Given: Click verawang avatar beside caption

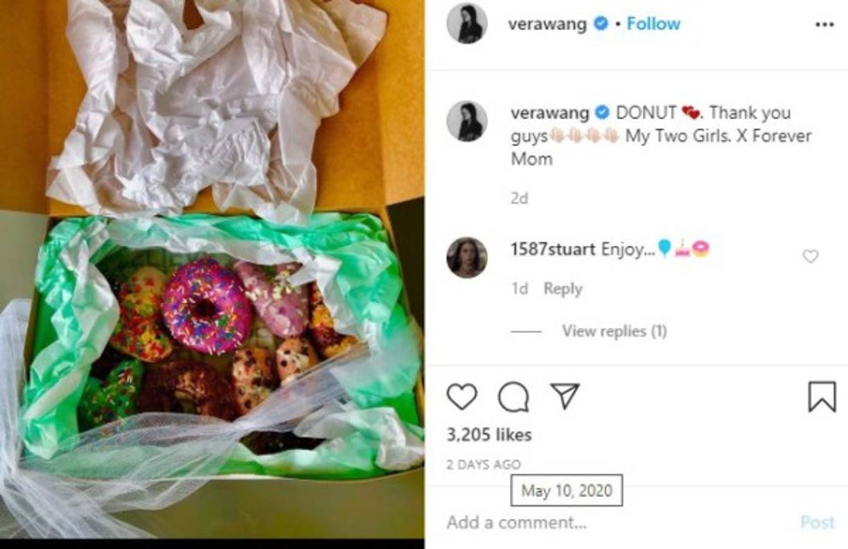Looking at the screenshot, I should tap(467, 121).
